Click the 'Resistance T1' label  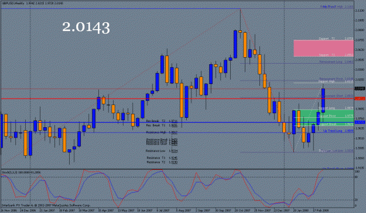pos(156,158)
